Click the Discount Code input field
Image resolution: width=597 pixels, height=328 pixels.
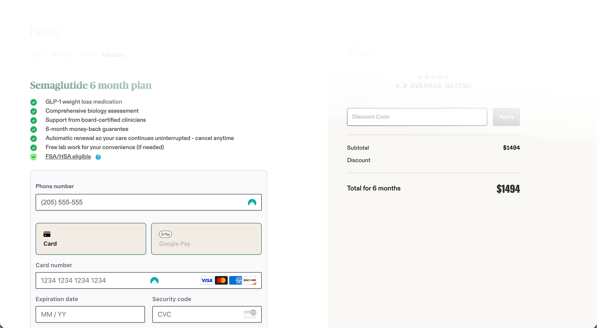click(417, 117)
